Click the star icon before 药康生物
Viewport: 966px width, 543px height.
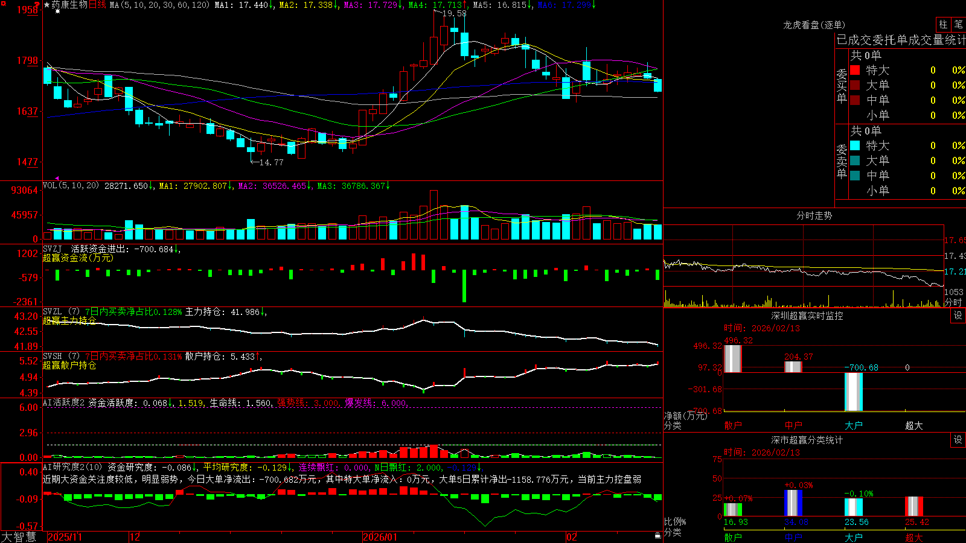[47, 5]
